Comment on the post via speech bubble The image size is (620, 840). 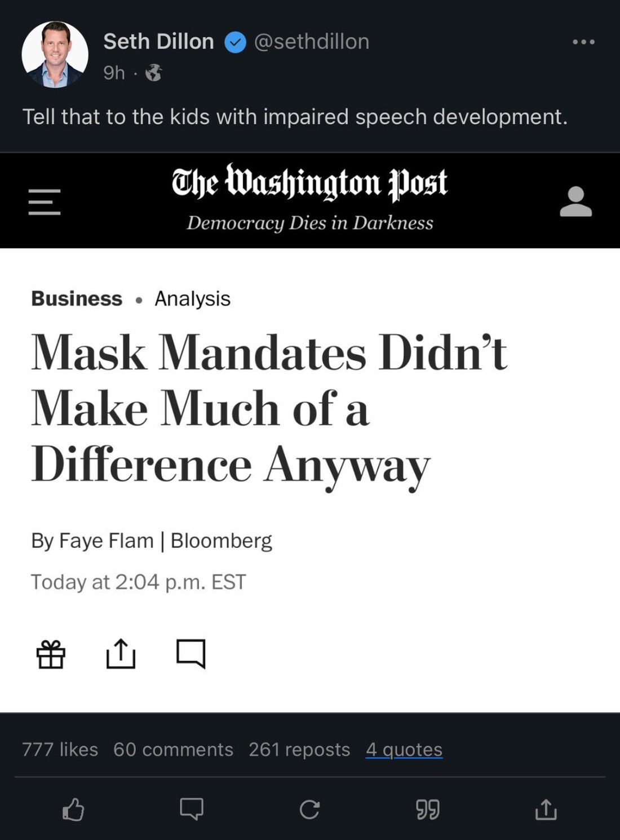tap(192, 810)
